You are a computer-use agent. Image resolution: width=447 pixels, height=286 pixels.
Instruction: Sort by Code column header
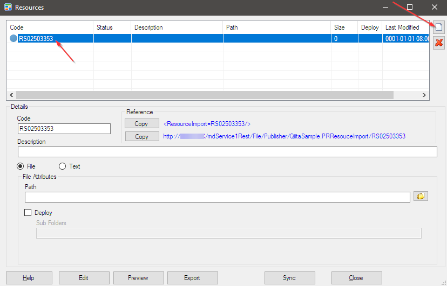coord(50,27)
